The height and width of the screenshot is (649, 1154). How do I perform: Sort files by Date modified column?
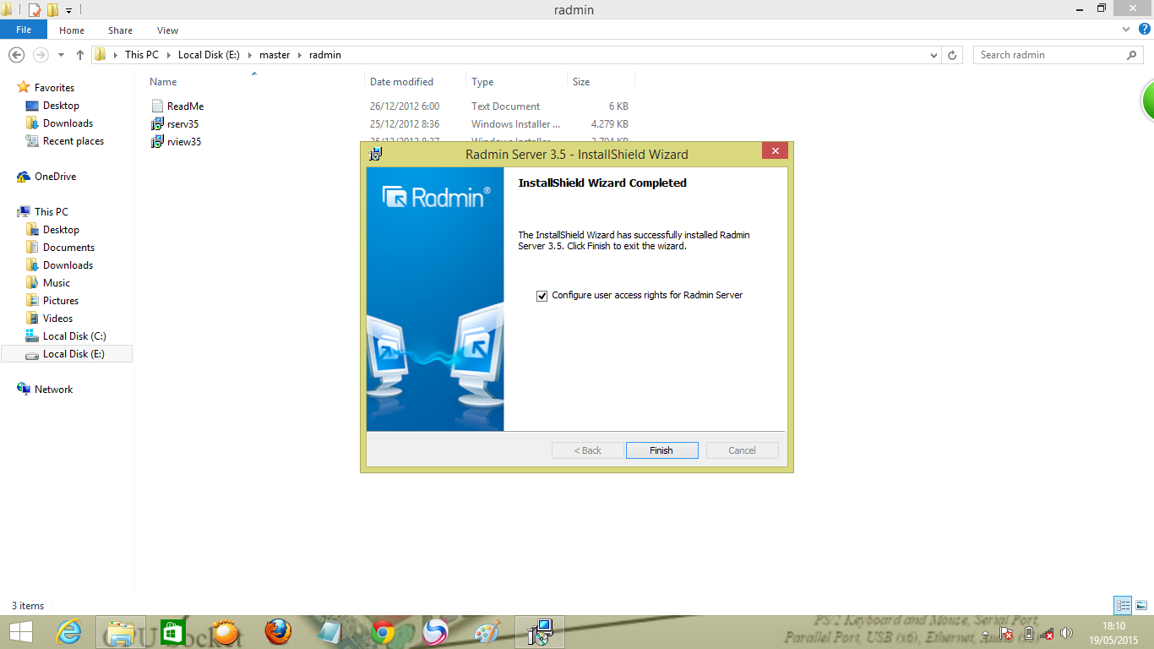pyautogui.click(x=401, y=82)
